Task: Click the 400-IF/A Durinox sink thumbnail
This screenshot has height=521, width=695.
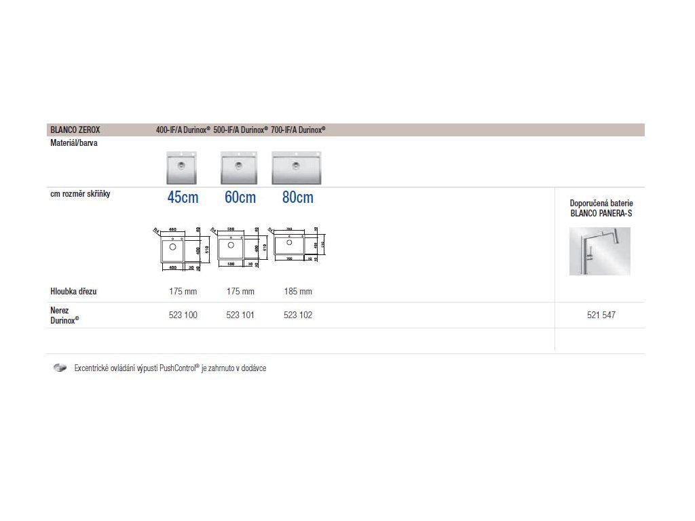Action: pos(181,168)
